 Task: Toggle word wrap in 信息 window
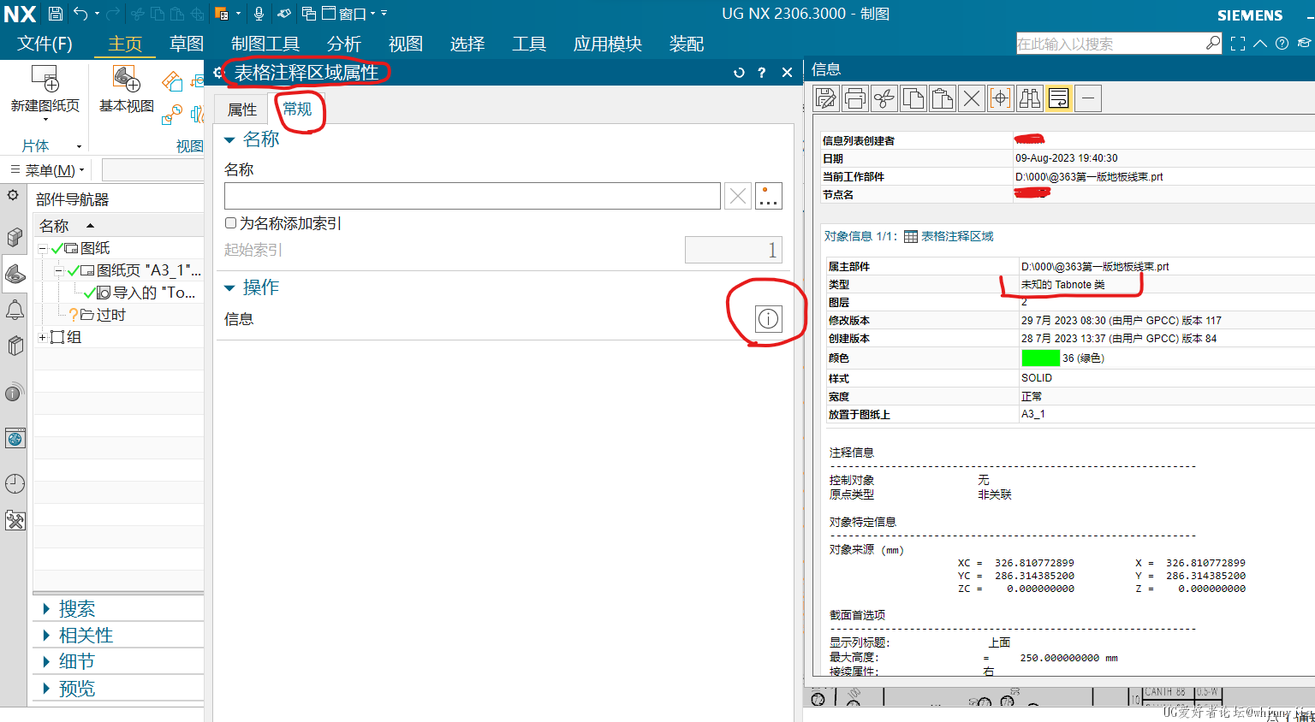(1059, 98)
